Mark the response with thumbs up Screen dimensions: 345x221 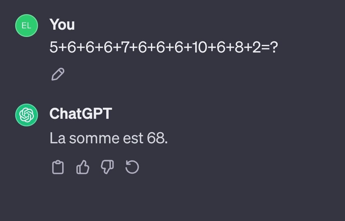[x=83, y=168]
